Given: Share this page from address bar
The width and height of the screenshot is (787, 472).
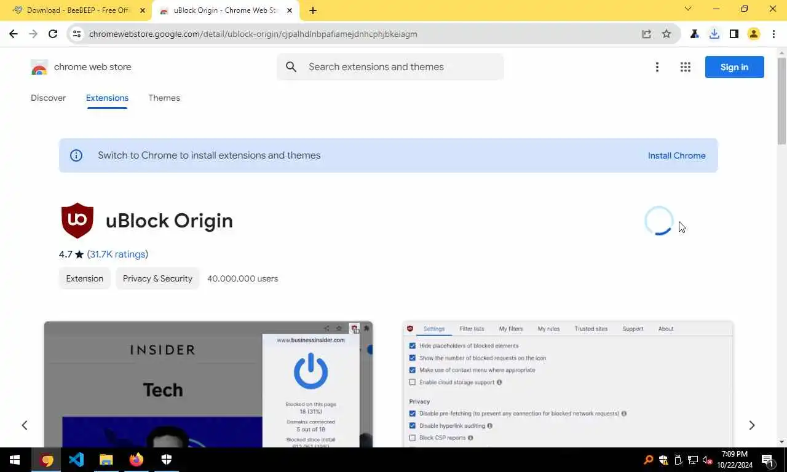Looking at the screenshot, I should pyautogui.click(x=647, y=34).
